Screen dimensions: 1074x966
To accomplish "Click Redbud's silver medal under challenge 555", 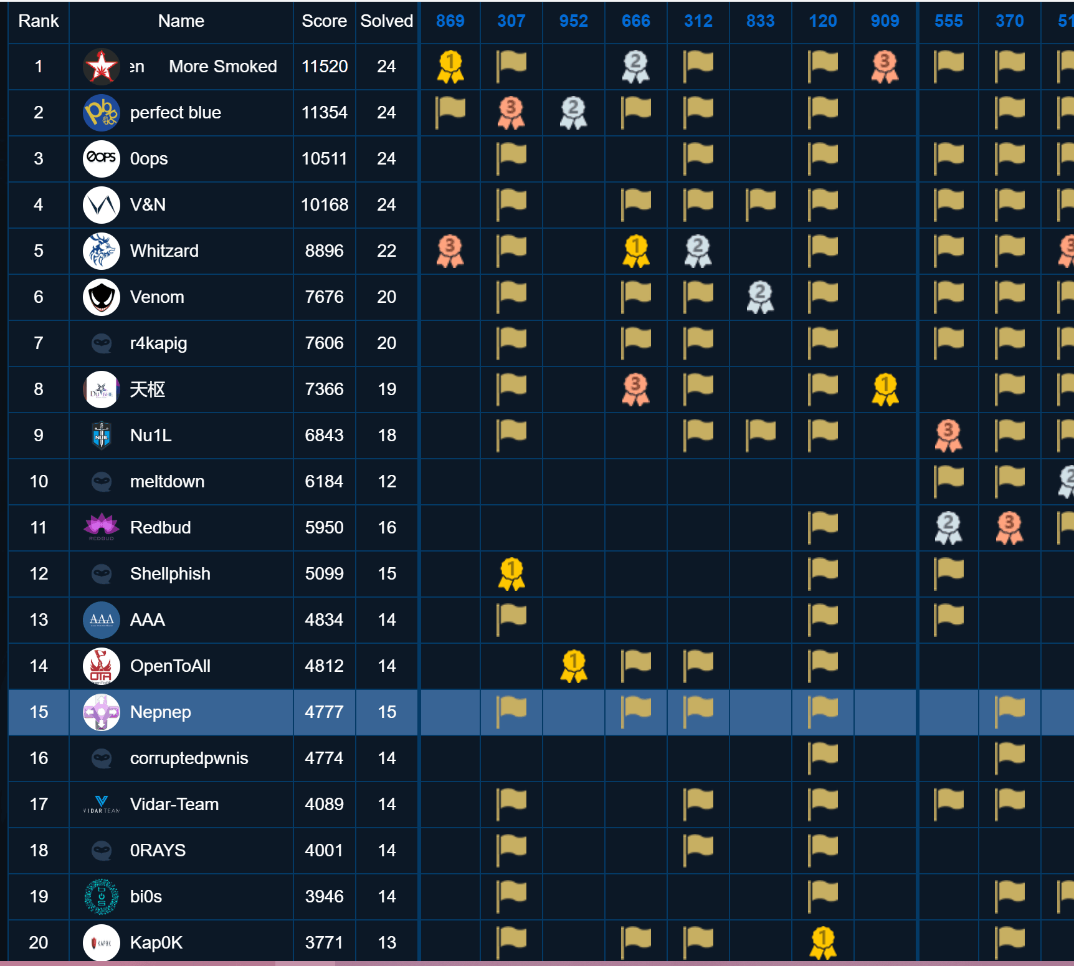I will coord(948,528).
